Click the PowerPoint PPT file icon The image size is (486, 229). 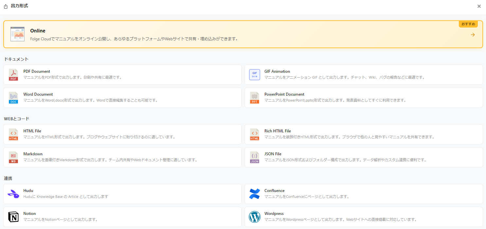coord(255,98)
